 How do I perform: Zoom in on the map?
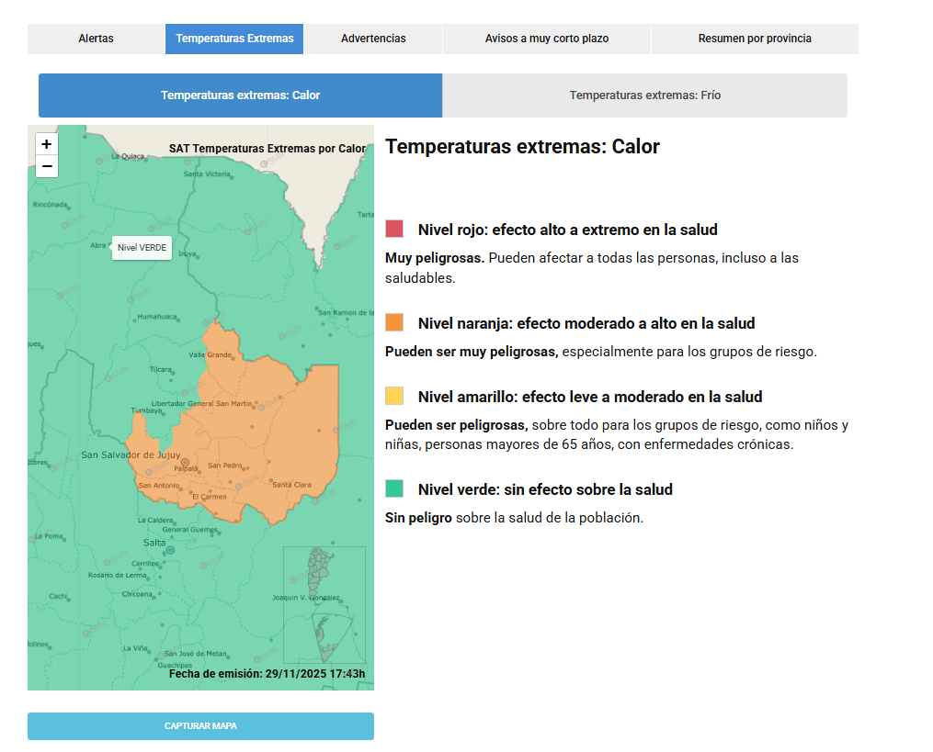pyautogui.click(x=47, y=144)
